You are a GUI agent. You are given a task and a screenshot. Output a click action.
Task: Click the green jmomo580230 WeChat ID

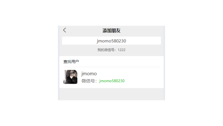[112, 81]
